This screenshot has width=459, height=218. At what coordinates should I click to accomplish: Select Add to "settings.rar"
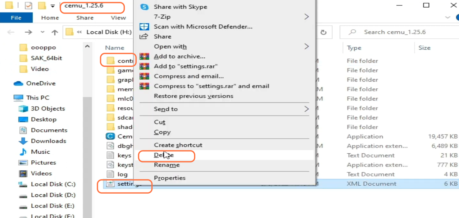tap(186, 66)
